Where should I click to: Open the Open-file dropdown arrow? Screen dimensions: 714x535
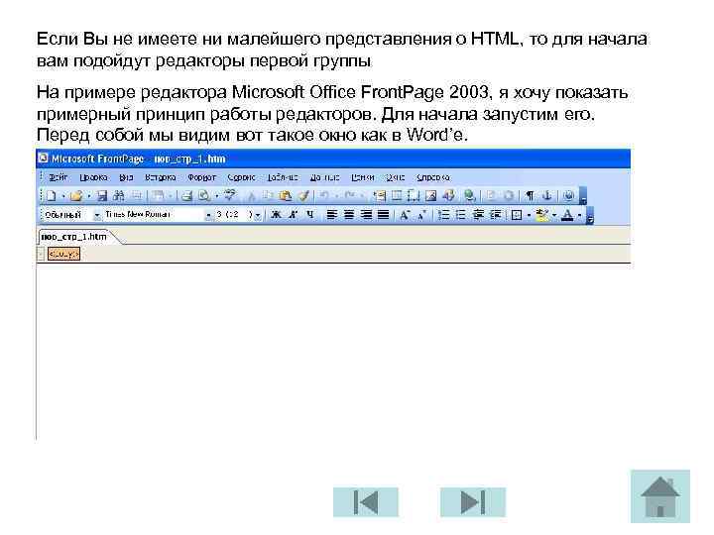point(89,196)
